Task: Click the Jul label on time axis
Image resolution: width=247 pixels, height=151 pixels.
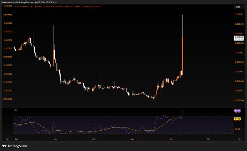Action: click(x=93, y=139)
